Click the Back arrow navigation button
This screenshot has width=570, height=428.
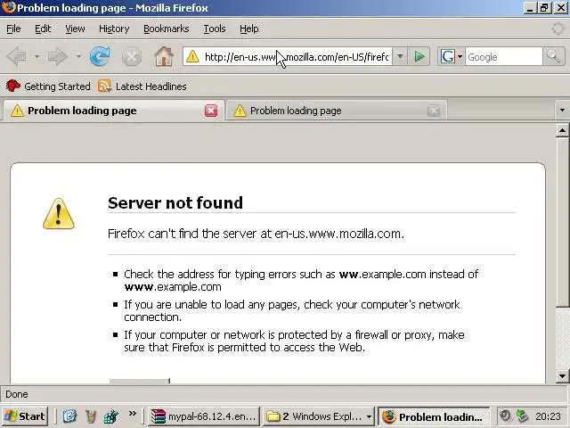16,57
